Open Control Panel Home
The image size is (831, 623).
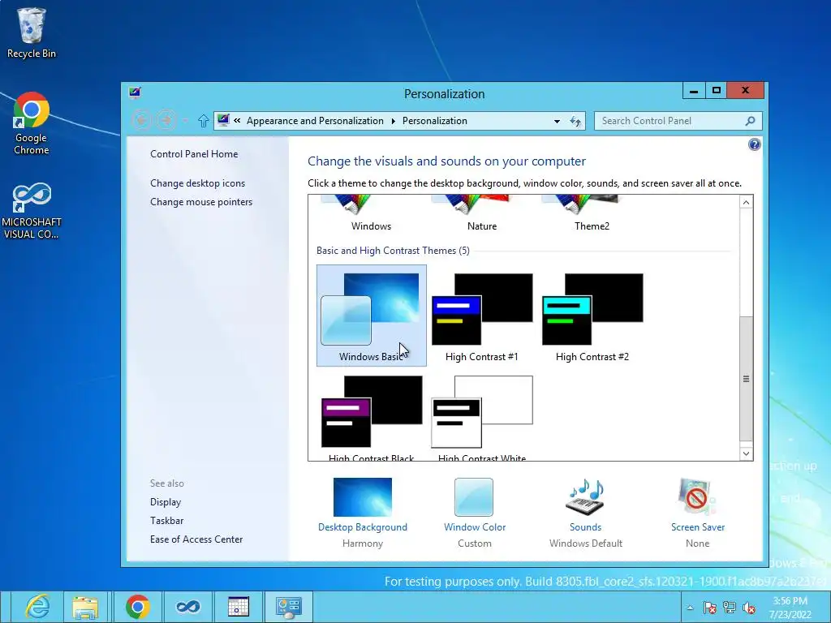pyautogui.click(x=194, y=154)
